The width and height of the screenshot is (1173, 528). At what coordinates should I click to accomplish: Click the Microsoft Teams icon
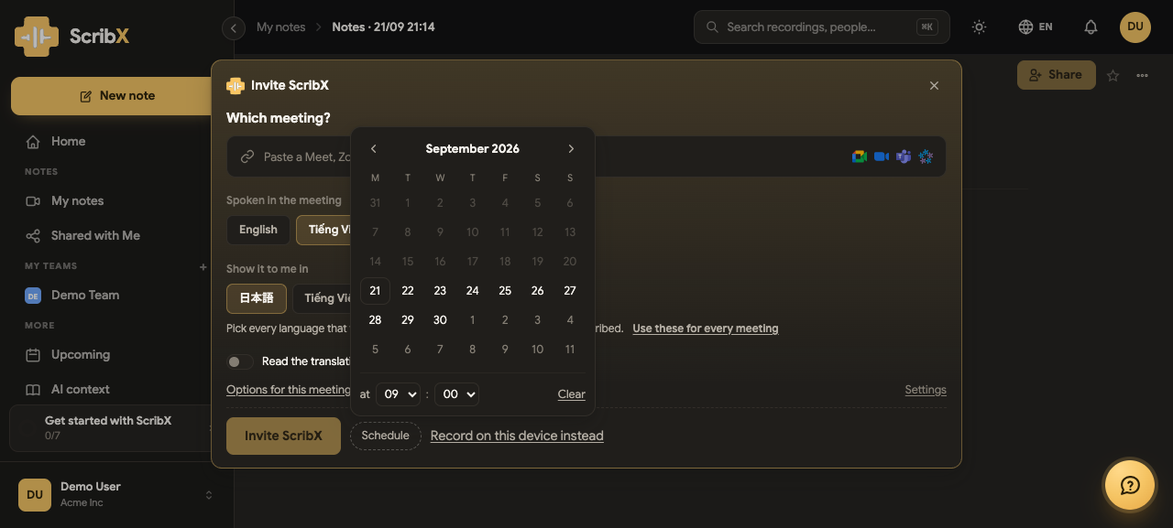[904, 156]
